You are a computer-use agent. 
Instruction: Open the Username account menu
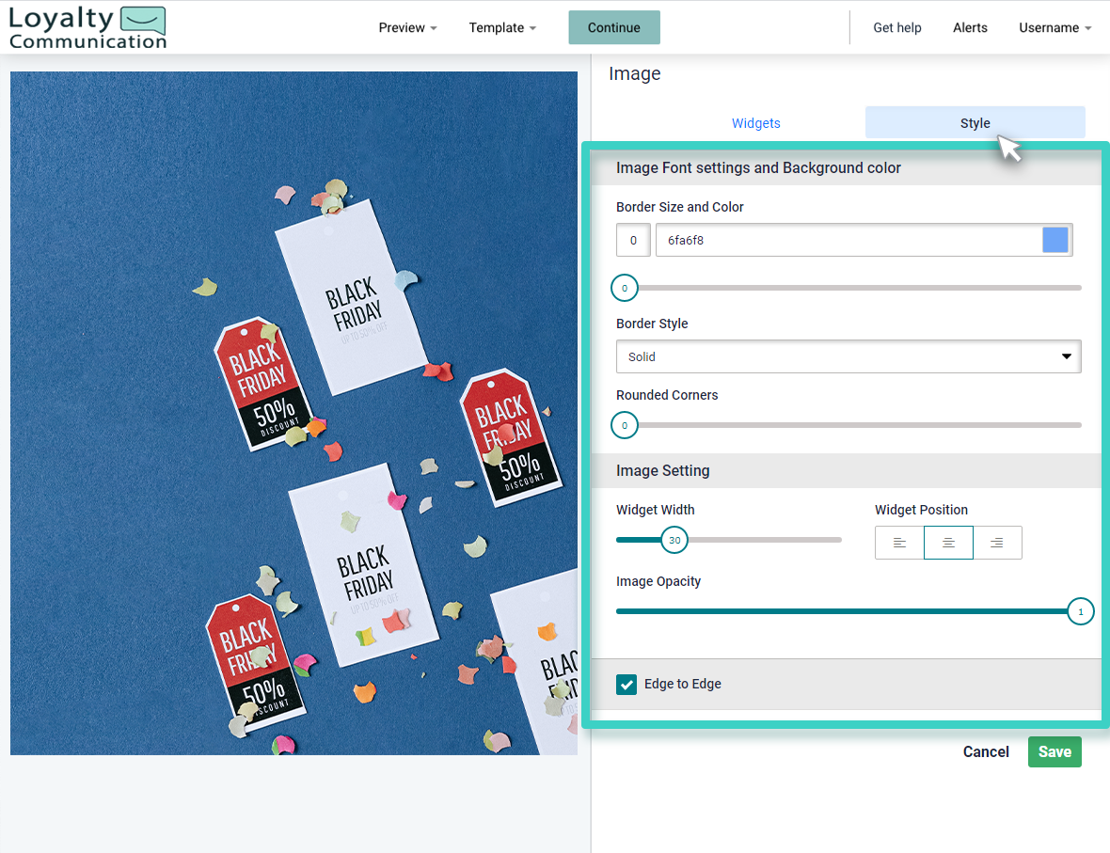pyautogui.click(x=1054, y=27)
